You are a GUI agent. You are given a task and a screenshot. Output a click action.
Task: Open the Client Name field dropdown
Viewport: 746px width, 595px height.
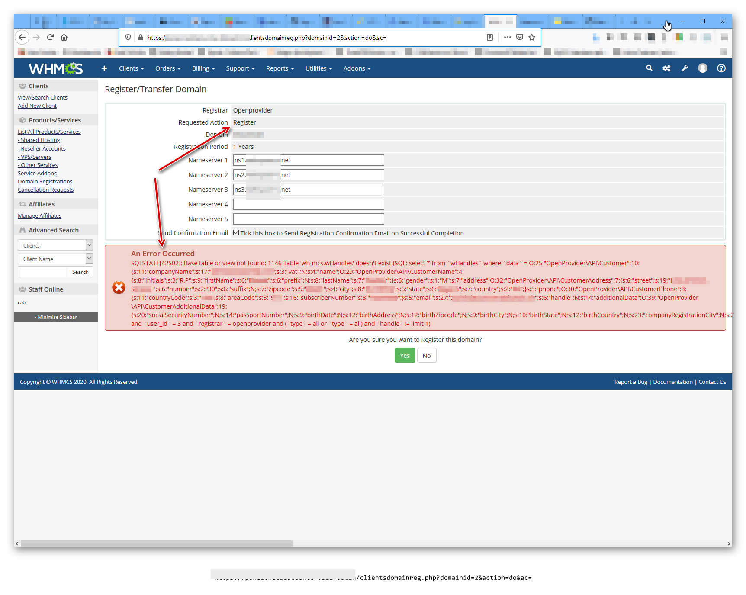pyautogui.click(x=89, y=258)
